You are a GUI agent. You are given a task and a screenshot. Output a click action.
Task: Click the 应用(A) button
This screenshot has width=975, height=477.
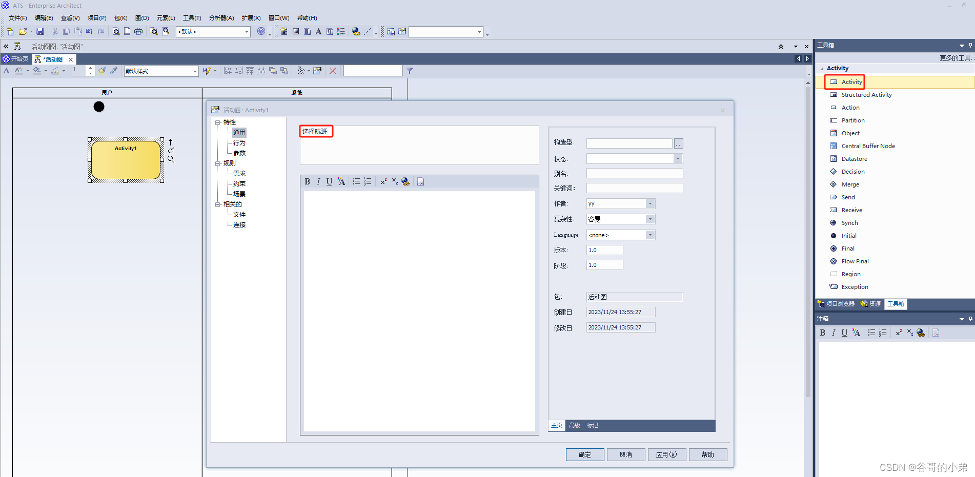point(667,454)
